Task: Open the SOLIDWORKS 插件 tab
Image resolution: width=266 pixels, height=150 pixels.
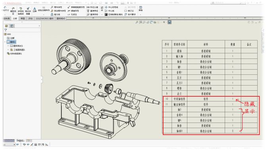Action: [x=44, y=19]
